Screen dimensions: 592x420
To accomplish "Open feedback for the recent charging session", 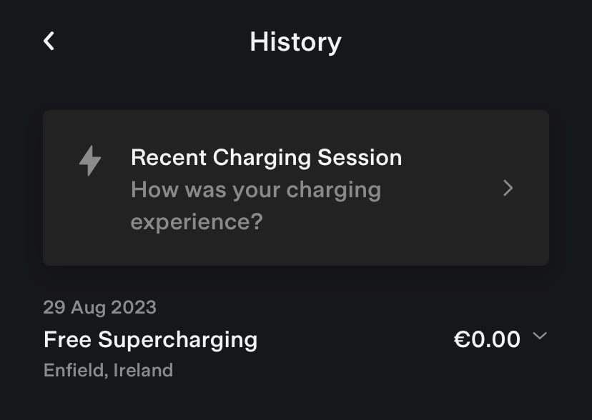I will [295, 188].
